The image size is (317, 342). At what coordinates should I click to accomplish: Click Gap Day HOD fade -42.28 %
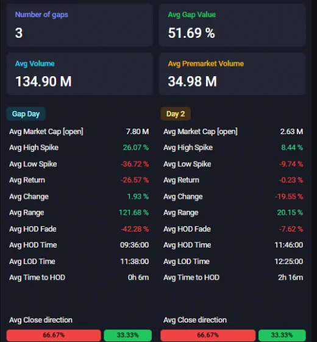135,229
